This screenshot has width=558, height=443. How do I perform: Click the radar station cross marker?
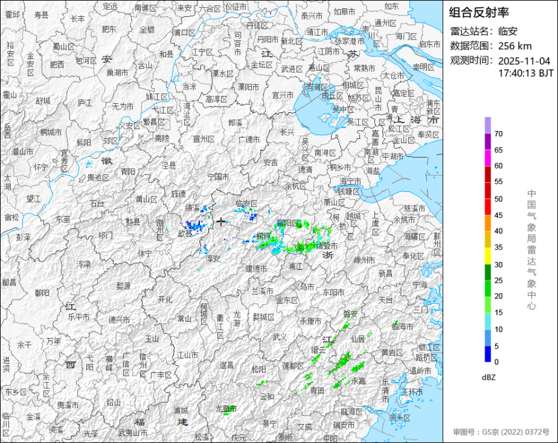pos(221,222)
